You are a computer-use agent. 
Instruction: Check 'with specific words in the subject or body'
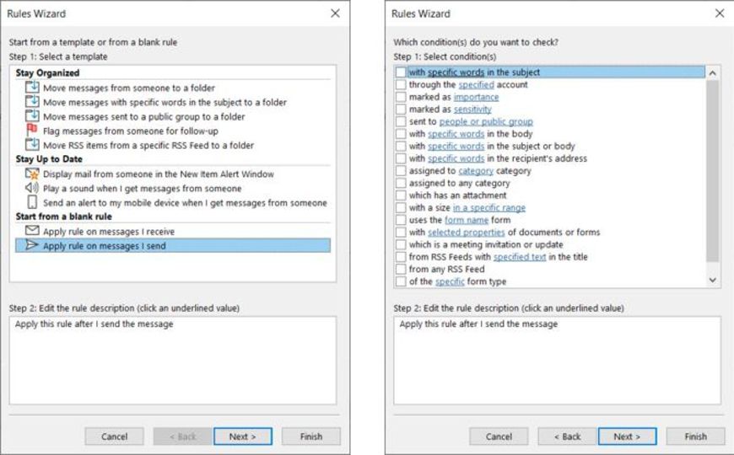tap(401, 146)
